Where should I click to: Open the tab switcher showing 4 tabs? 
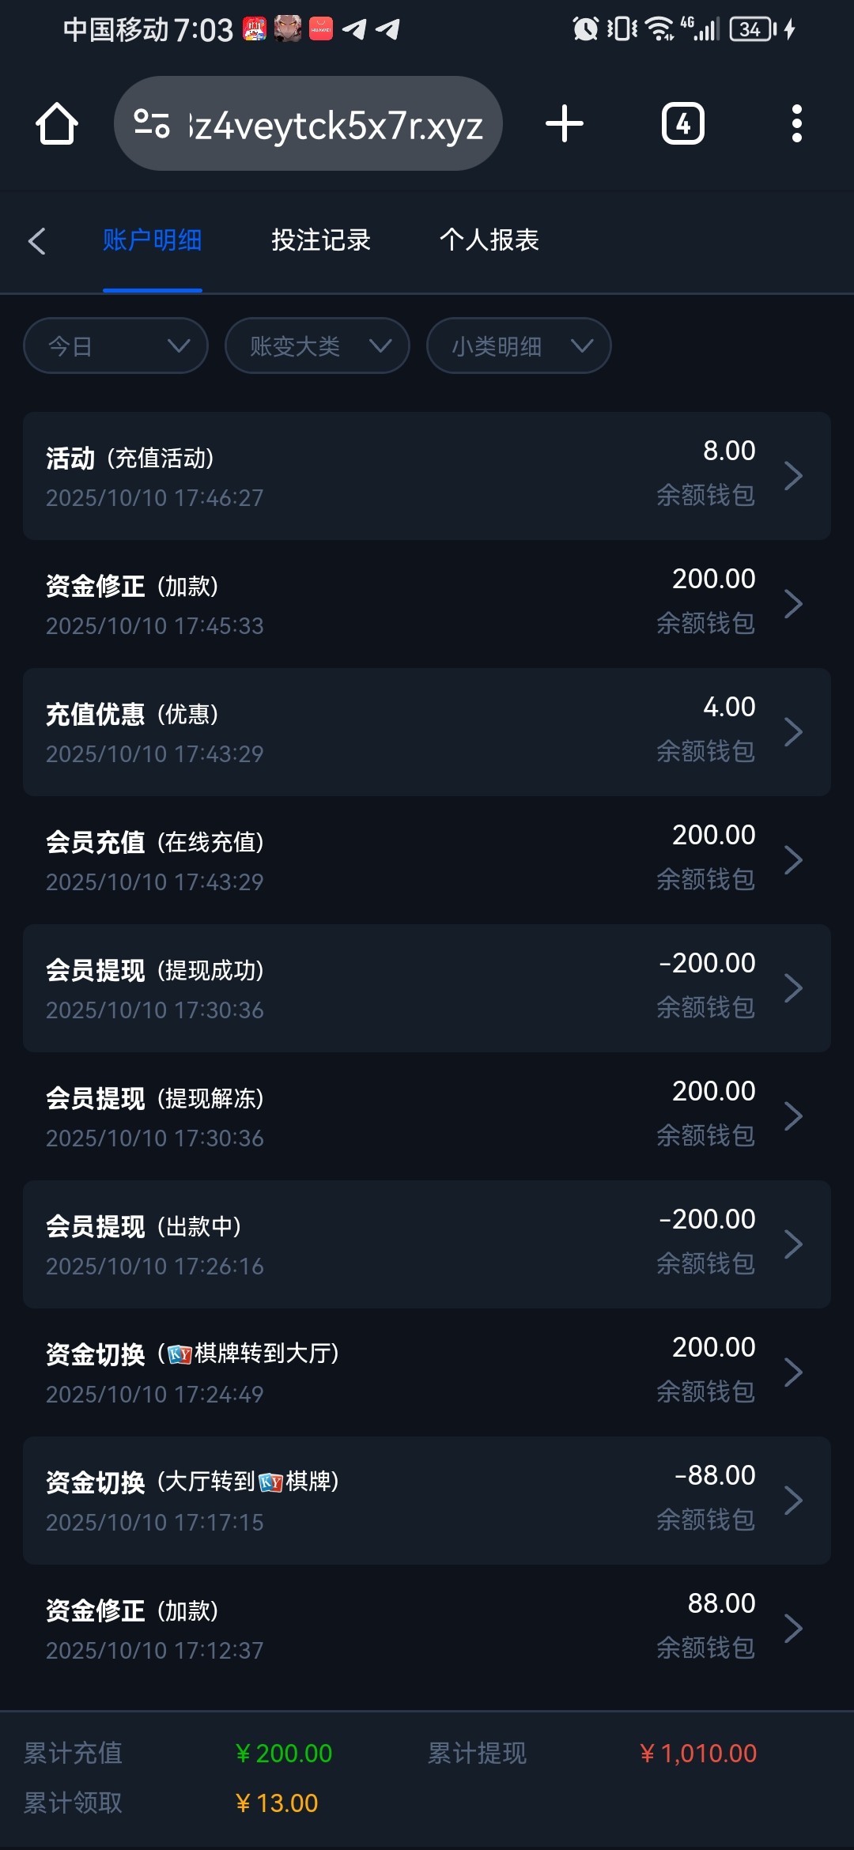click(x=682, y=124)
